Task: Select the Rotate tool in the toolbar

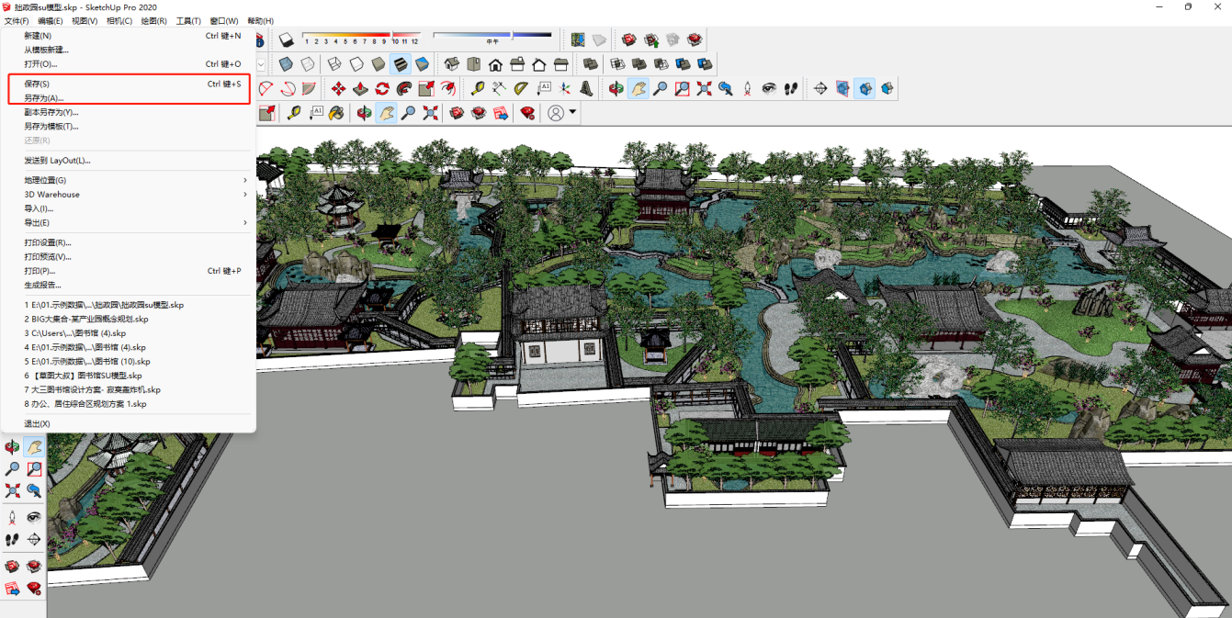Action: 382,89
